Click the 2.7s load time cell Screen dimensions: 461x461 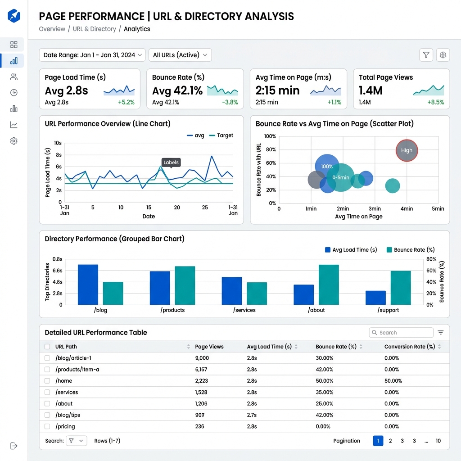tap(252, 415)
